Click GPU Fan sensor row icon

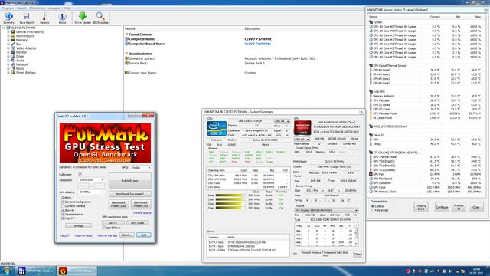[371, 174]
